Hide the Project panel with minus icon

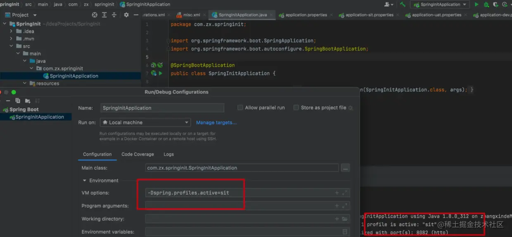pos(136,15)
